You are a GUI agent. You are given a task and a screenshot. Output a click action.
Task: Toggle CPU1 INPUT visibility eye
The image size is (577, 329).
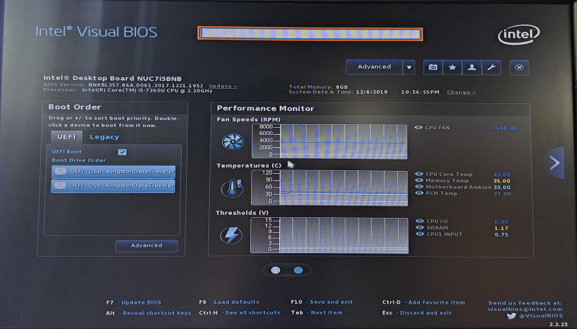click(420, 234)
